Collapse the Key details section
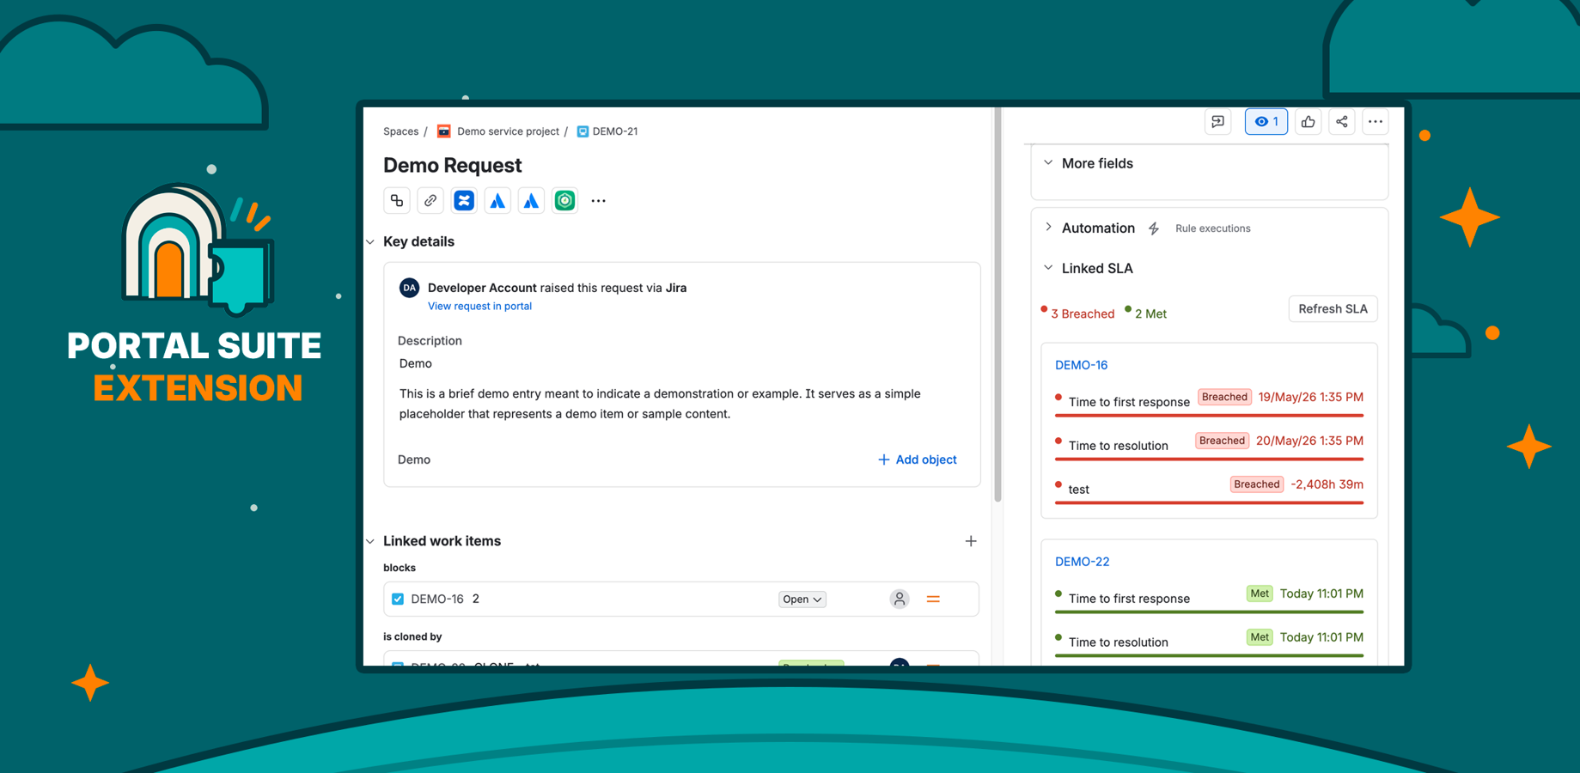This screenshot has height=773, width=1580. (x=370, y=242)
